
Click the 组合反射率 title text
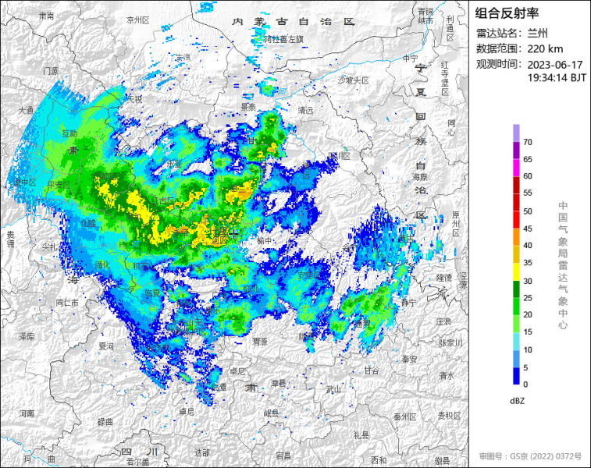(507, 14)
